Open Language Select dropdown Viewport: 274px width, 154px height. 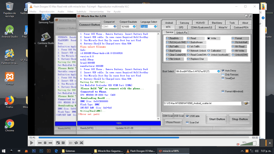tap(155, 27)
